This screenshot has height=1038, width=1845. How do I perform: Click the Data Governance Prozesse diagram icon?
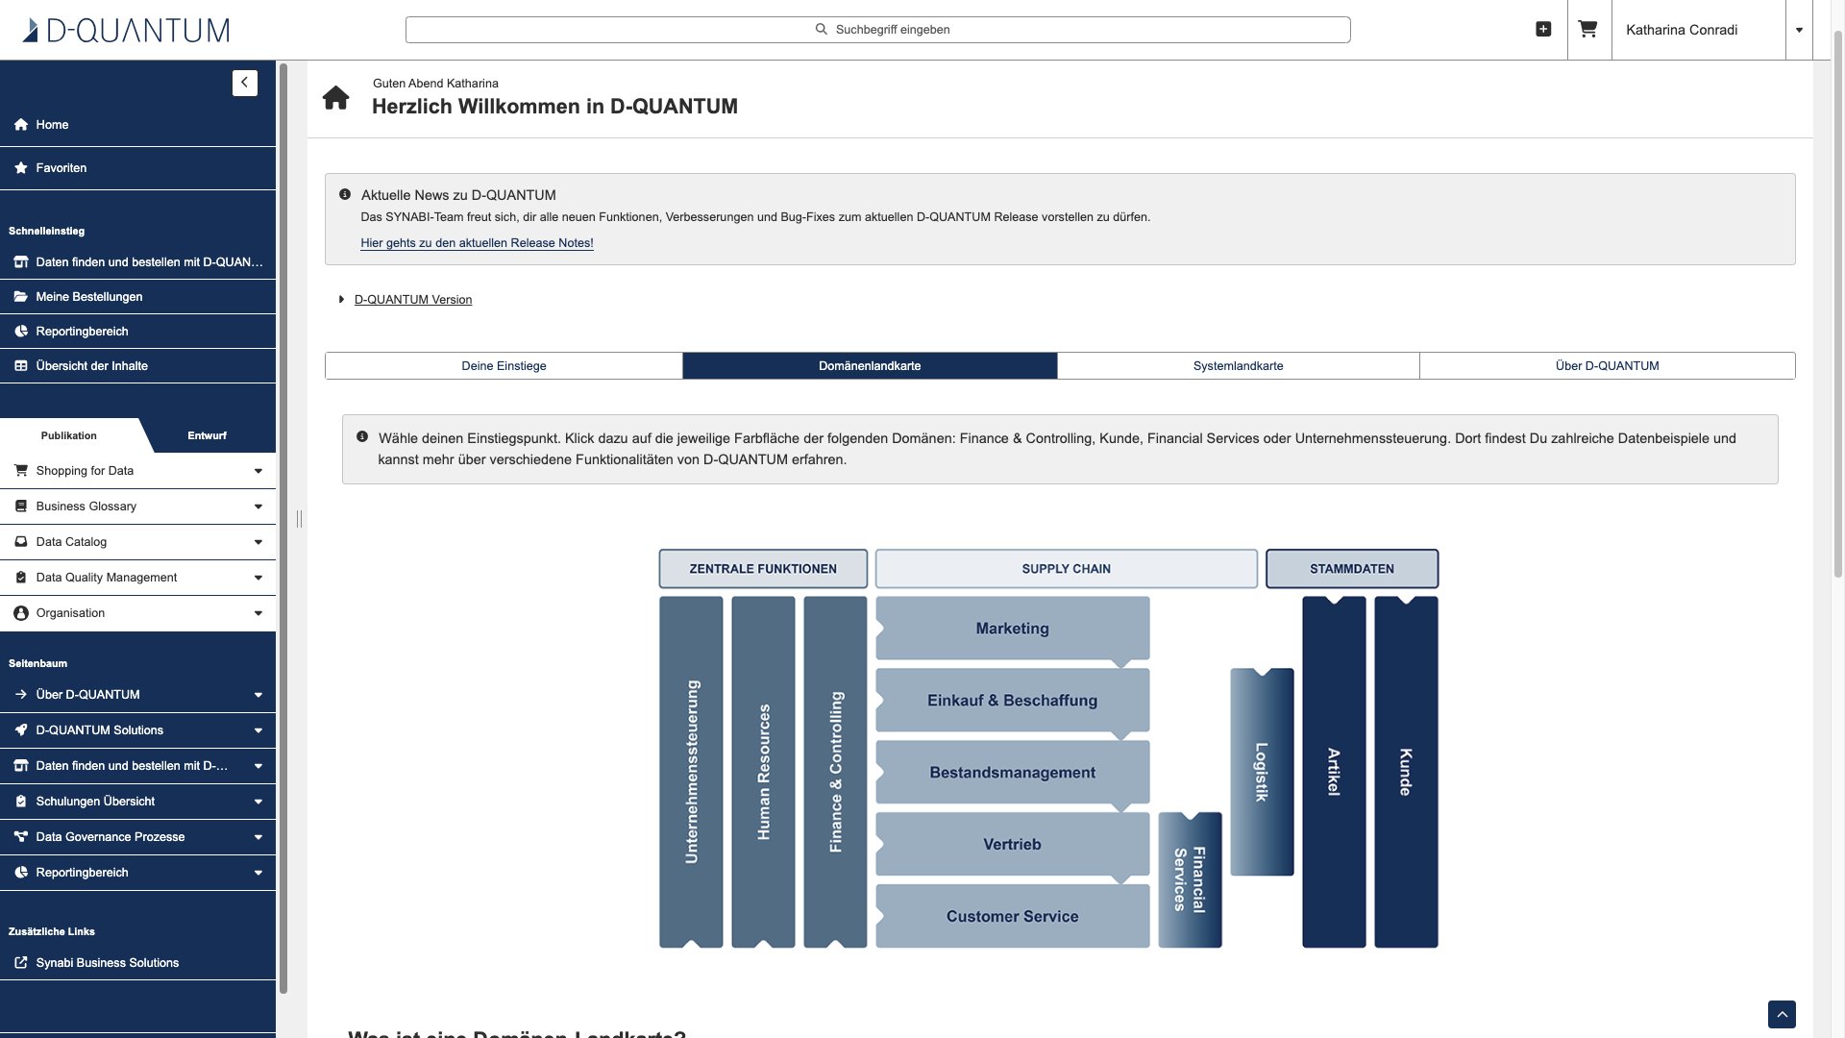click(21, 837)
